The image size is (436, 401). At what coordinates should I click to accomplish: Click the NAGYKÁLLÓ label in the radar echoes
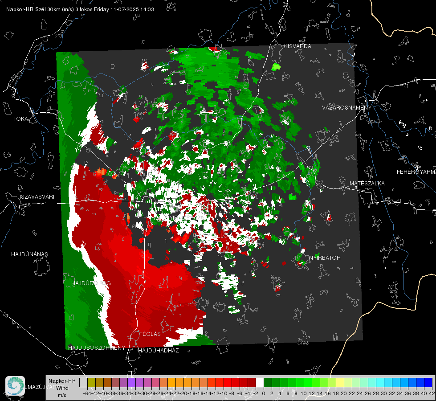(212, 236)
